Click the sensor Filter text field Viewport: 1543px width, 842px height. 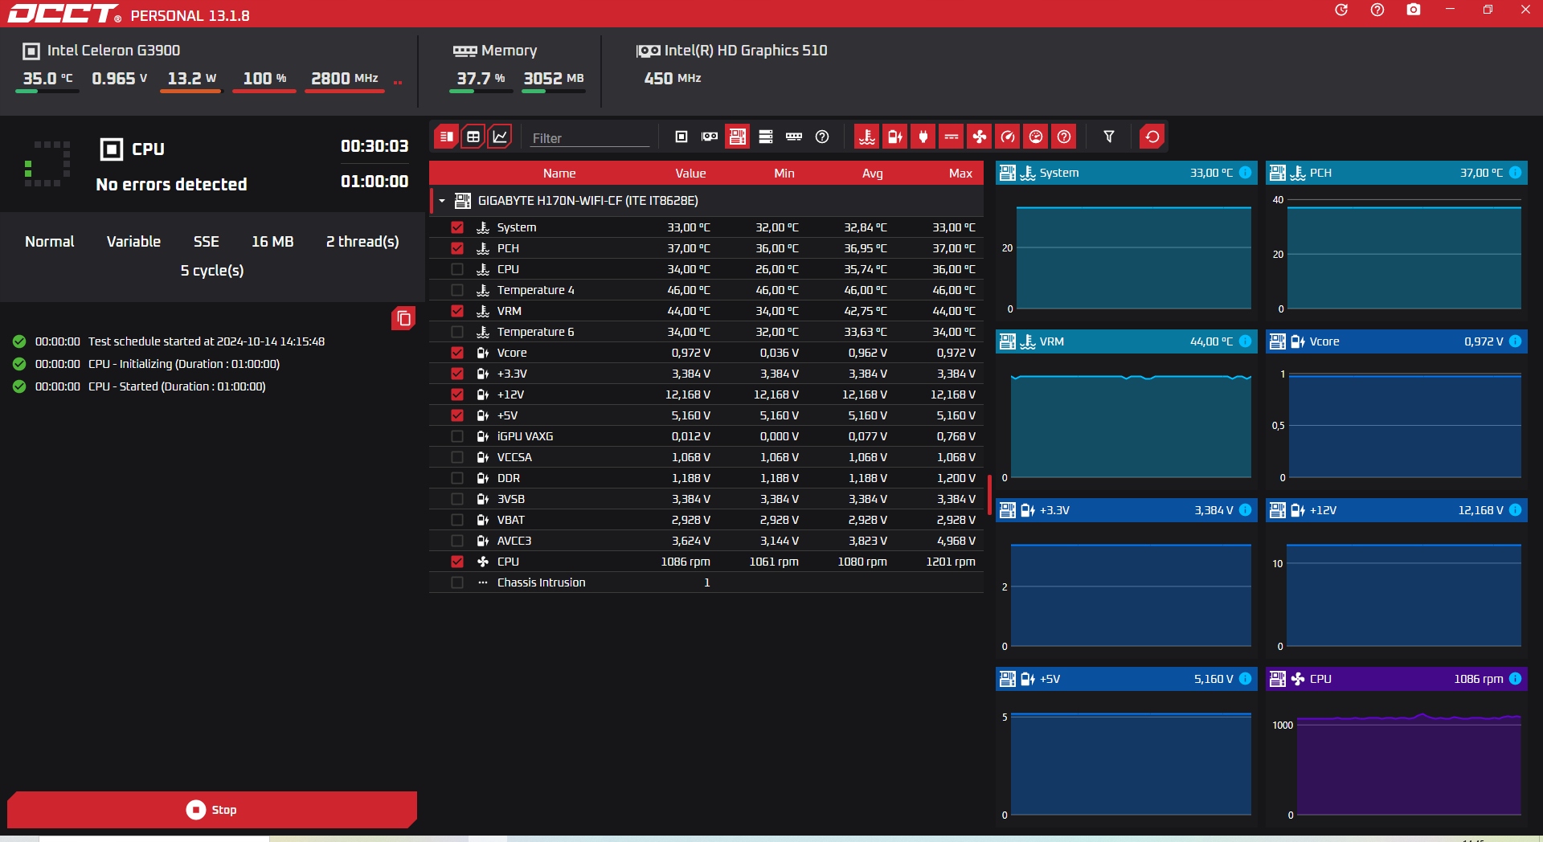[589, 138]
